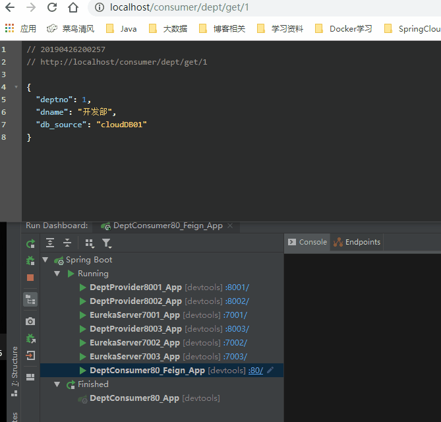This screenshot has height=422, width=441.
Task: Switch to the Console tab
Action: pyautogui.click(x=308, y=242)
